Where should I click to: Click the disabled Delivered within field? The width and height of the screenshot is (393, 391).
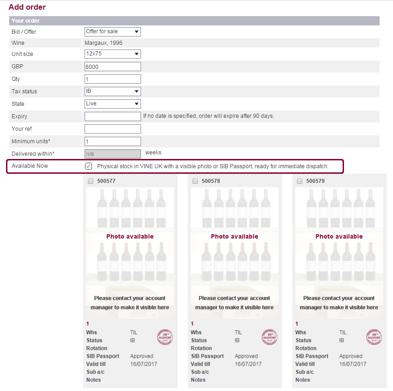click(x=112, y=154)
